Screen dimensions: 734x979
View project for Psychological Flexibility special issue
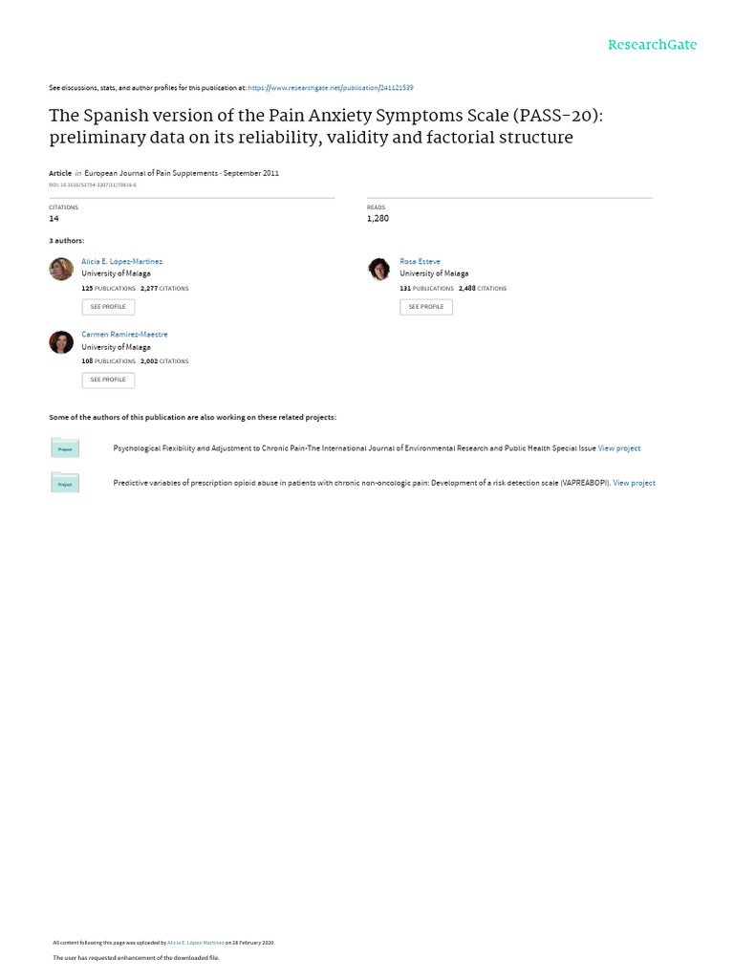(x=619, y=448)
